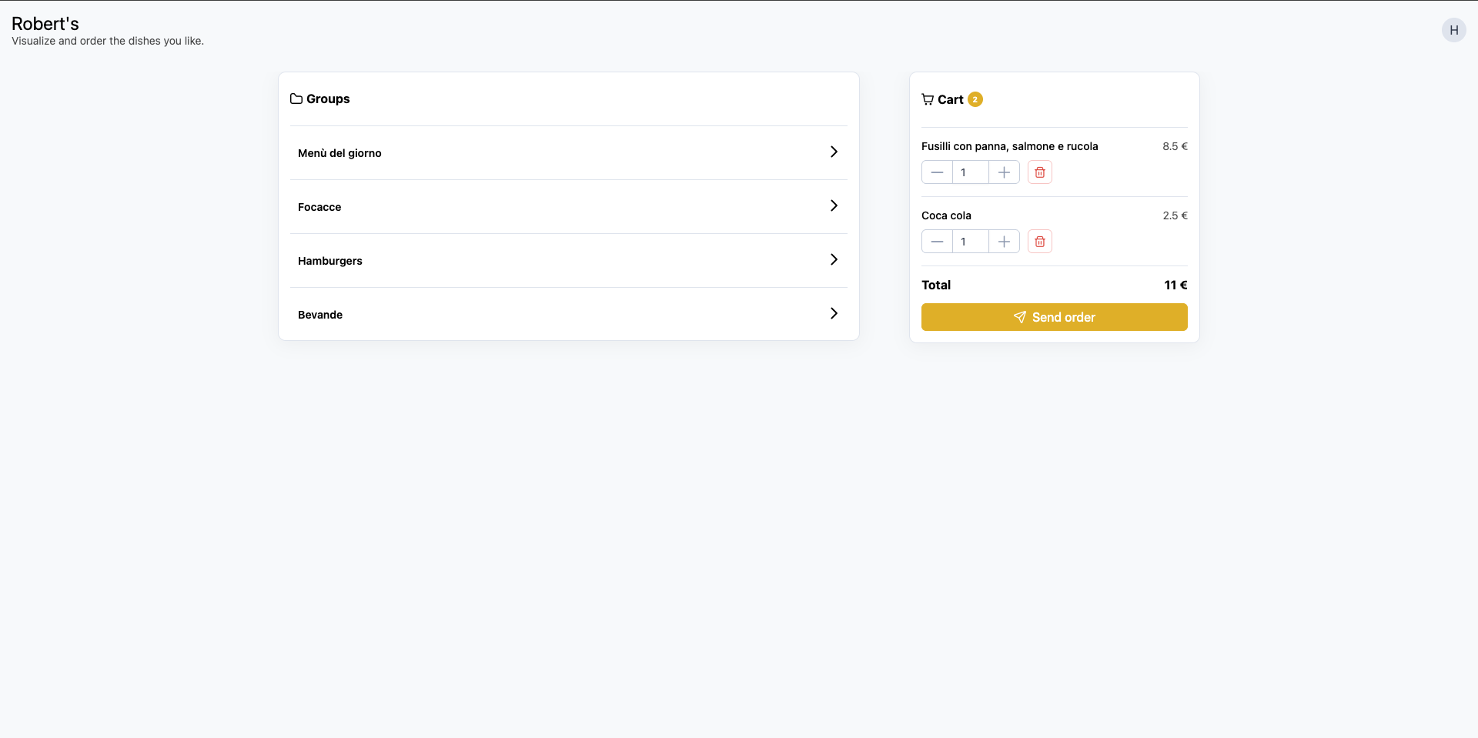Click the Robert's restaurant title
Viewport: 1478px width, 738px height.
tap(45, 24)
